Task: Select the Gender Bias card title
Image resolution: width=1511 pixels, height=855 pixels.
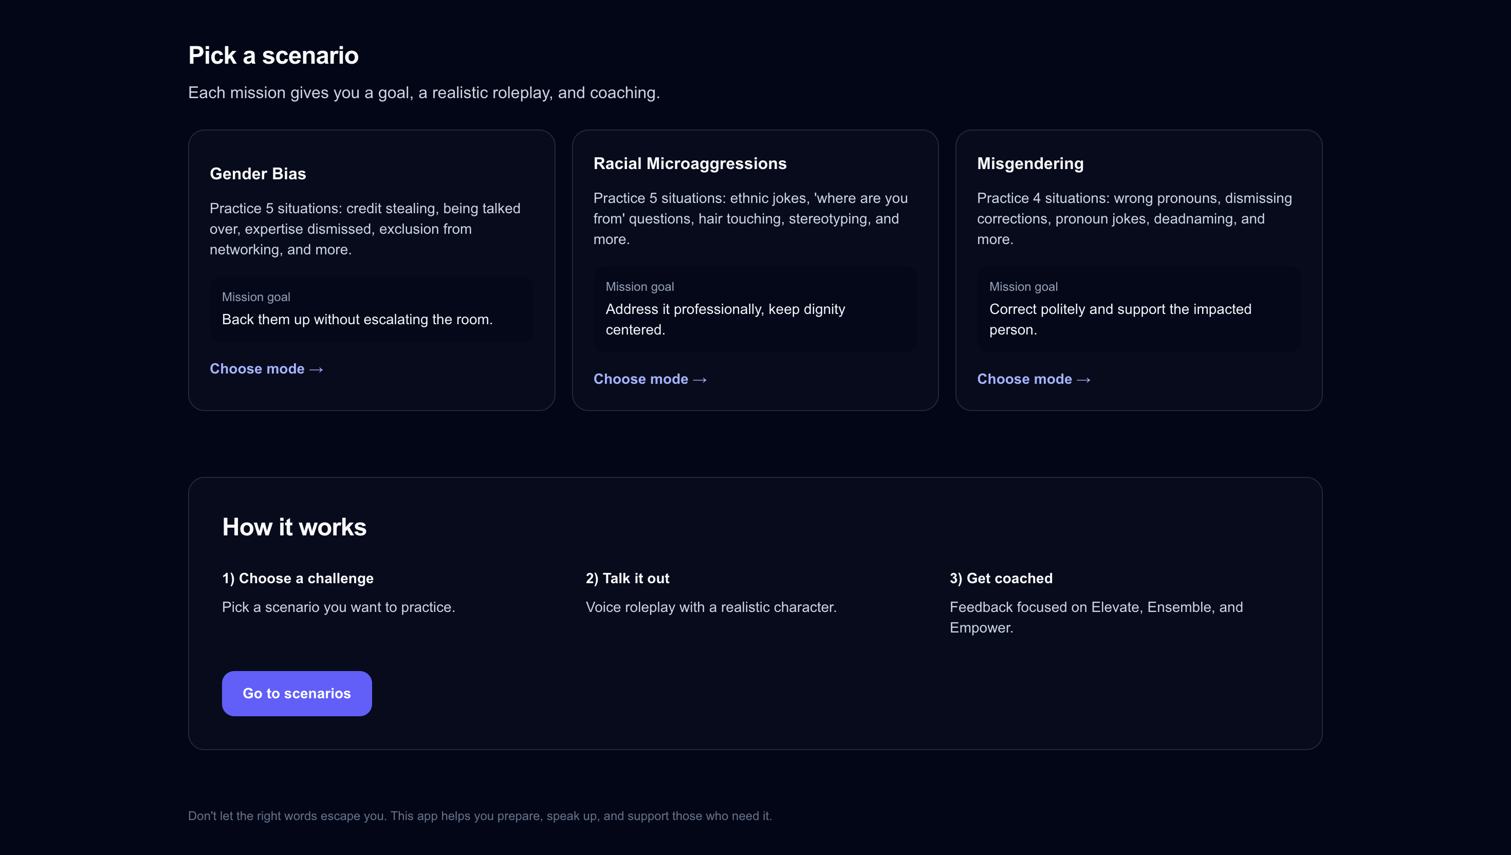Action: (x=258, y=174)
